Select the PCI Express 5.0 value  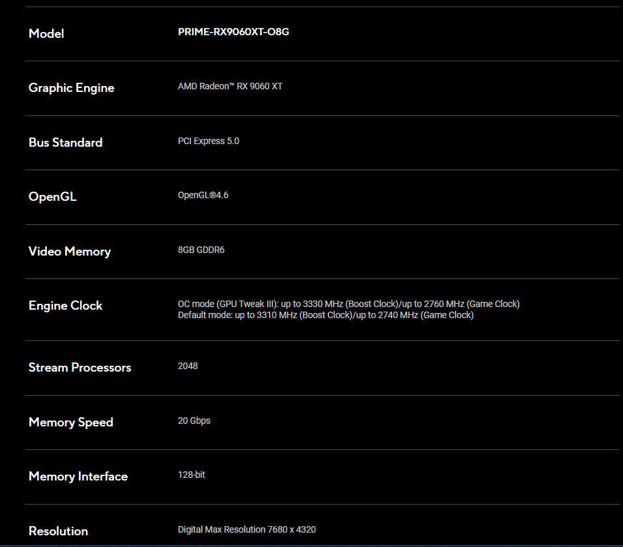click(208, 141)
